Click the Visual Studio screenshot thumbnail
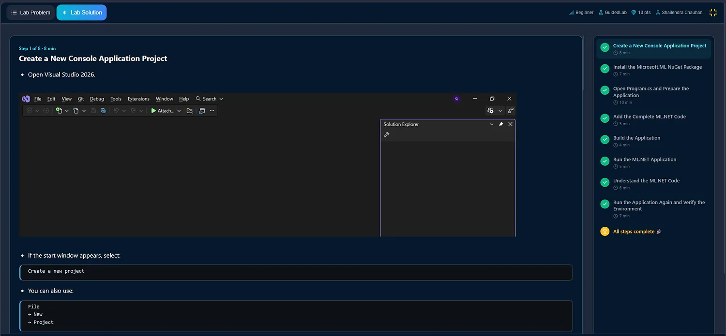 268,164
